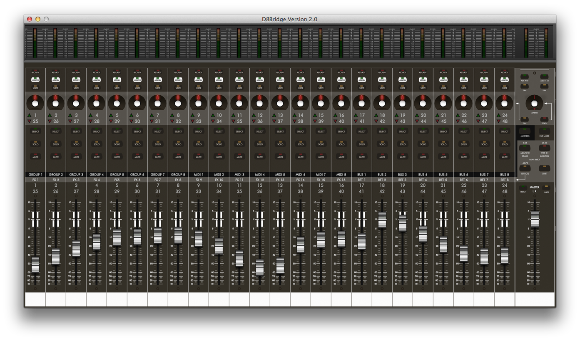Select channel 13 with its SELECT button

[x=280, y=131]
